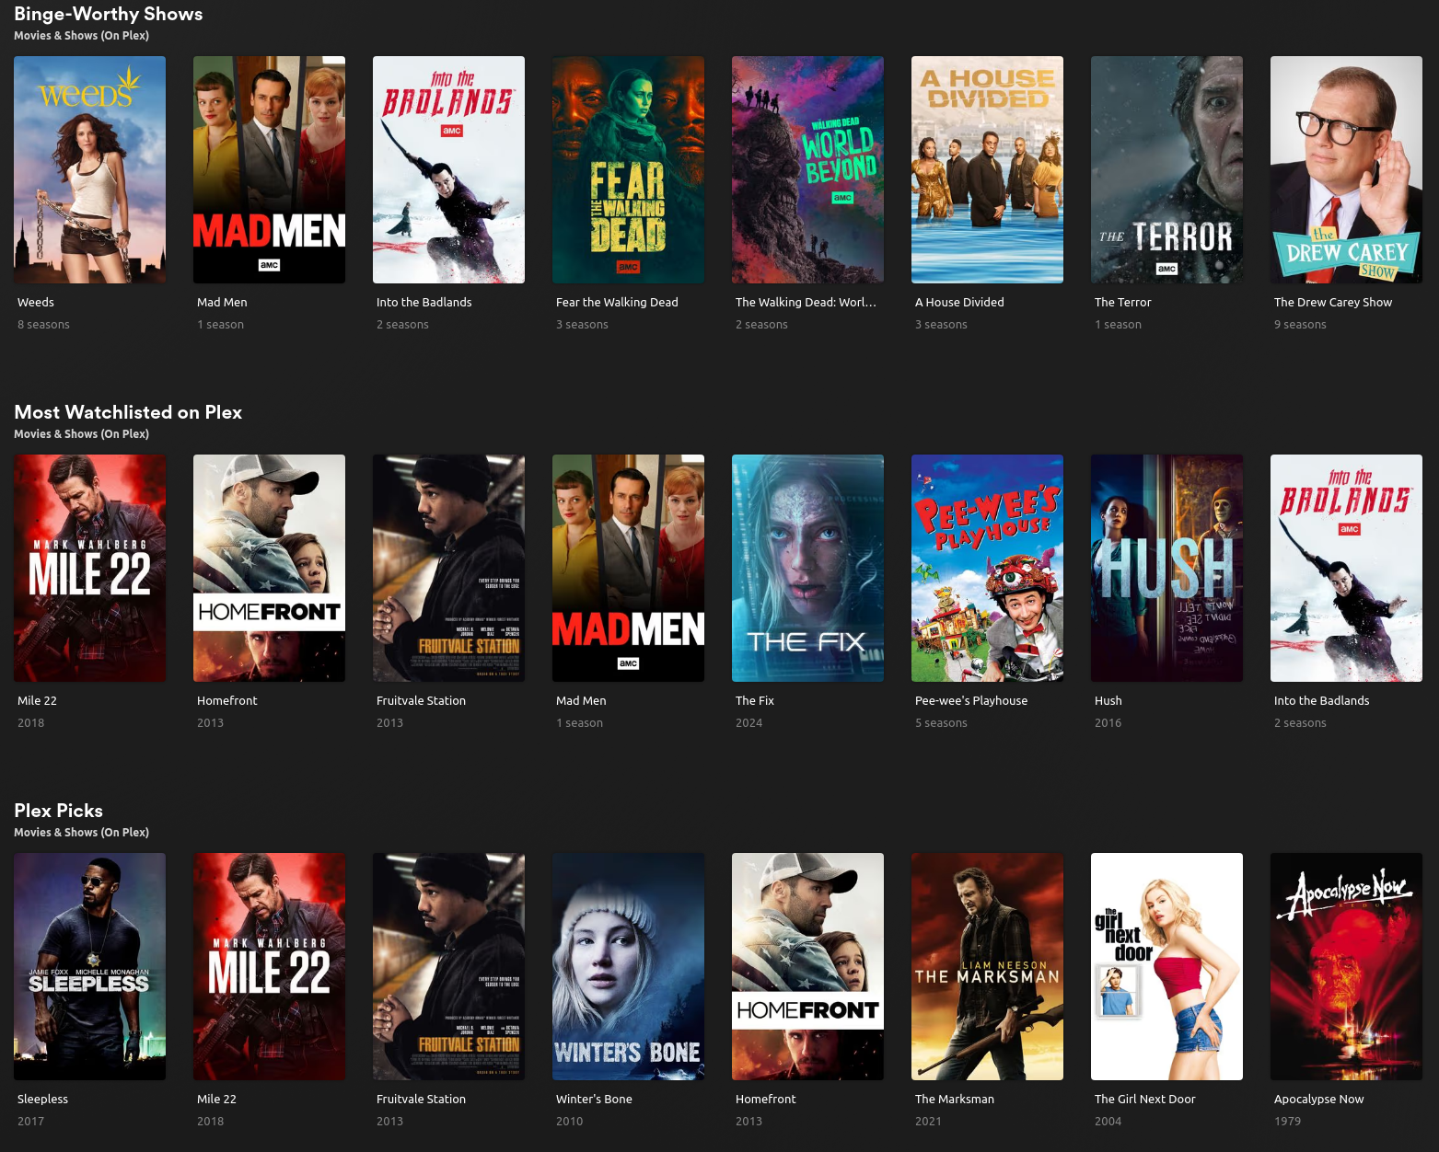Select the Mad Men poster in Binge-Worthy Shows

(x=269, y=169)
